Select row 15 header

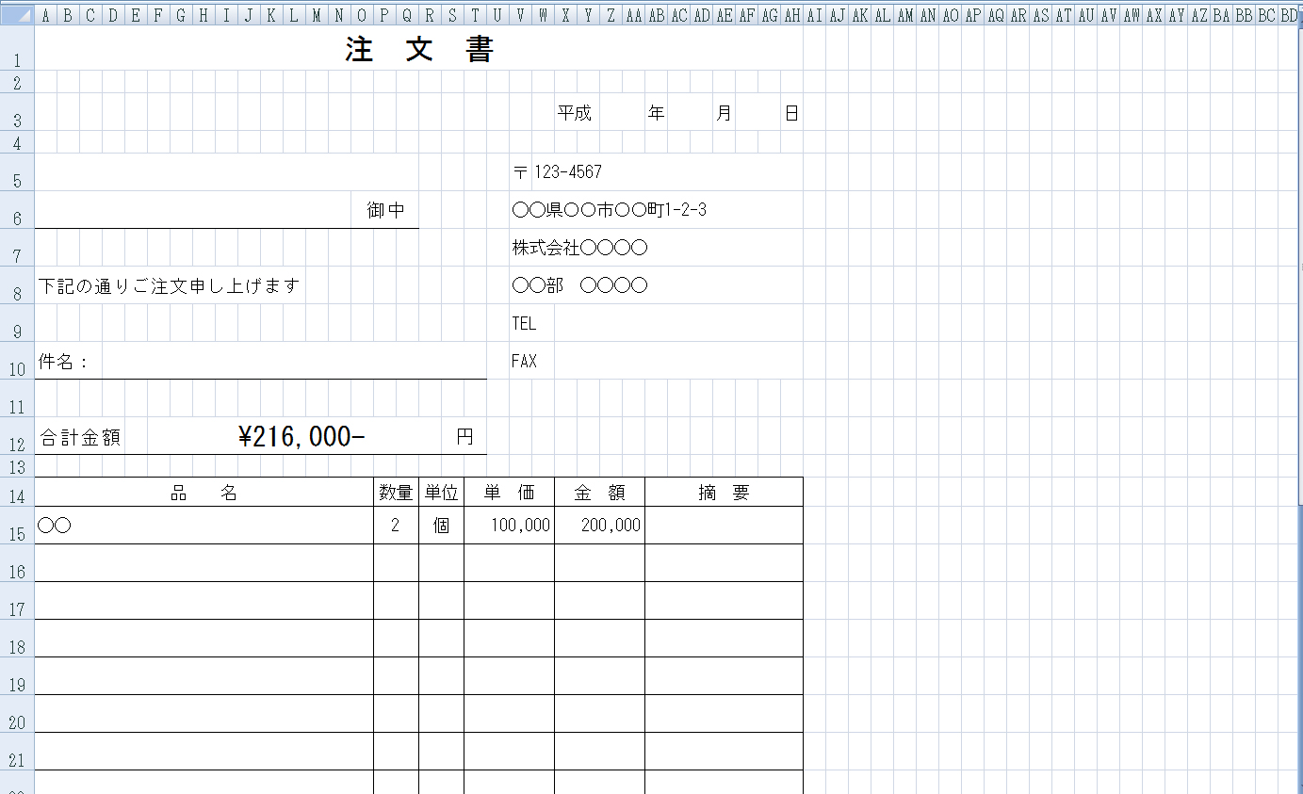[x=17, y=526]
